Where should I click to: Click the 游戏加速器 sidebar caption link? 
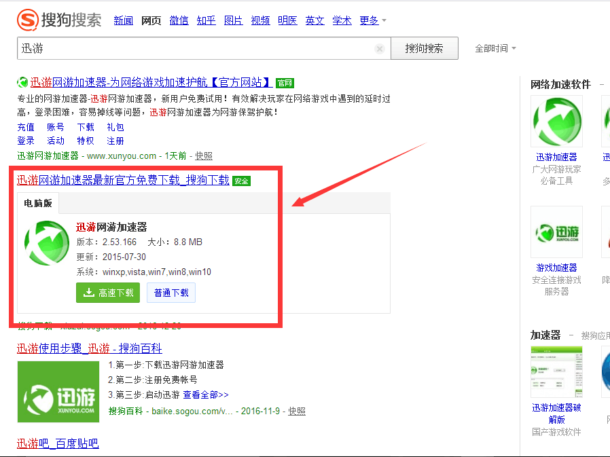[557, 268]
